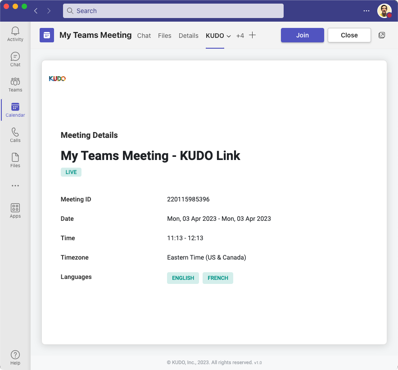Click the ENGLISH language badge

pos(183,278)
